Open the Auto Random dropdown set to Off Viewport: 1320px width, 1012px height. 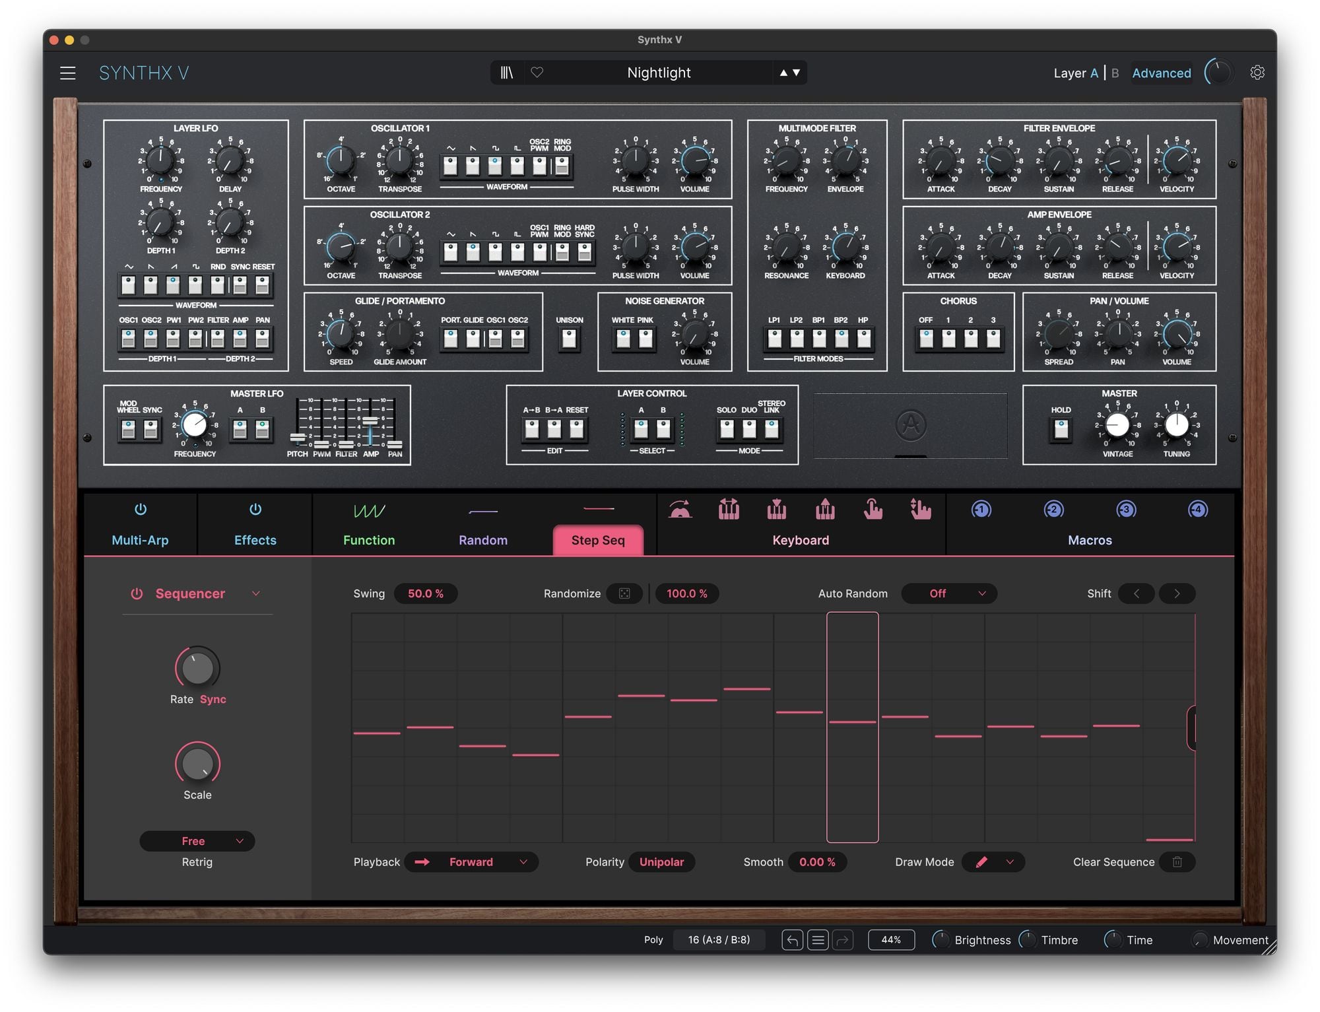(948, 593)
